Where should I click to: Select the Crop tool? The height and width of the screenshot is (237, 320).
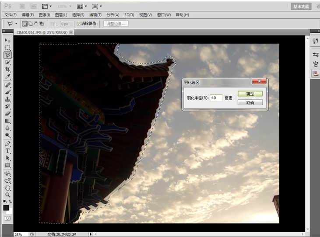click(x=7, y=70)
